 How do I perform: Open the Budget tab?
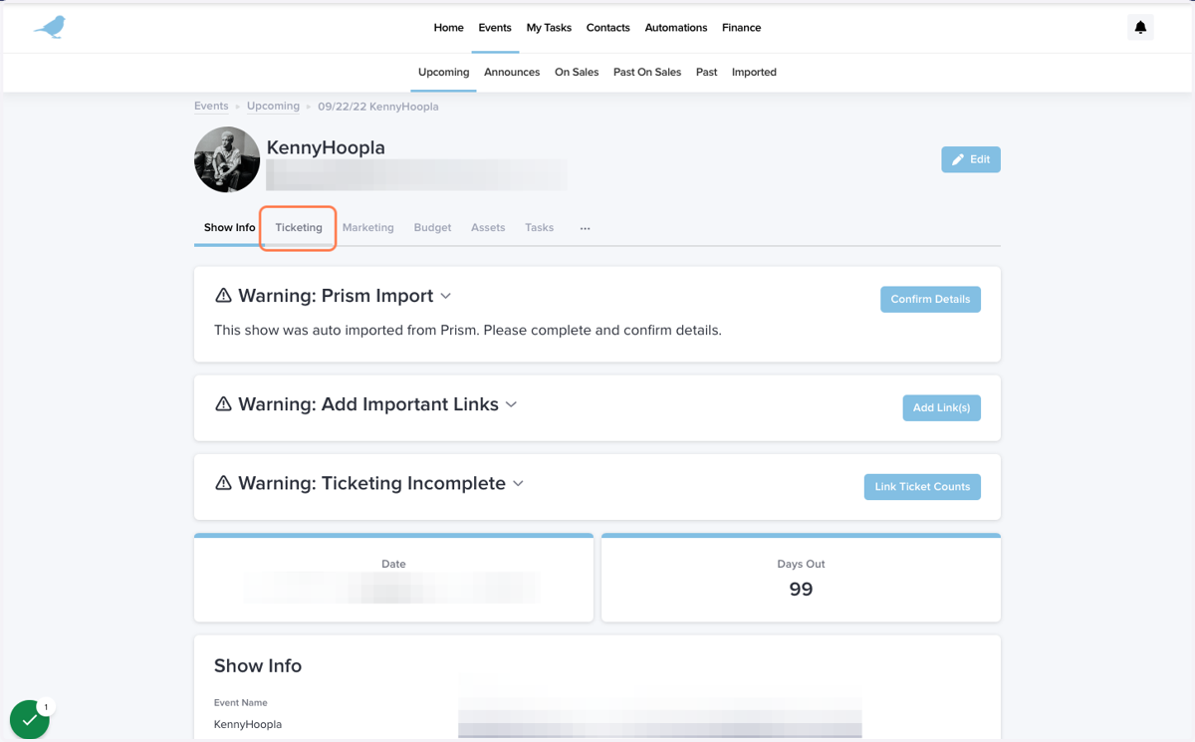coord(432,227)
